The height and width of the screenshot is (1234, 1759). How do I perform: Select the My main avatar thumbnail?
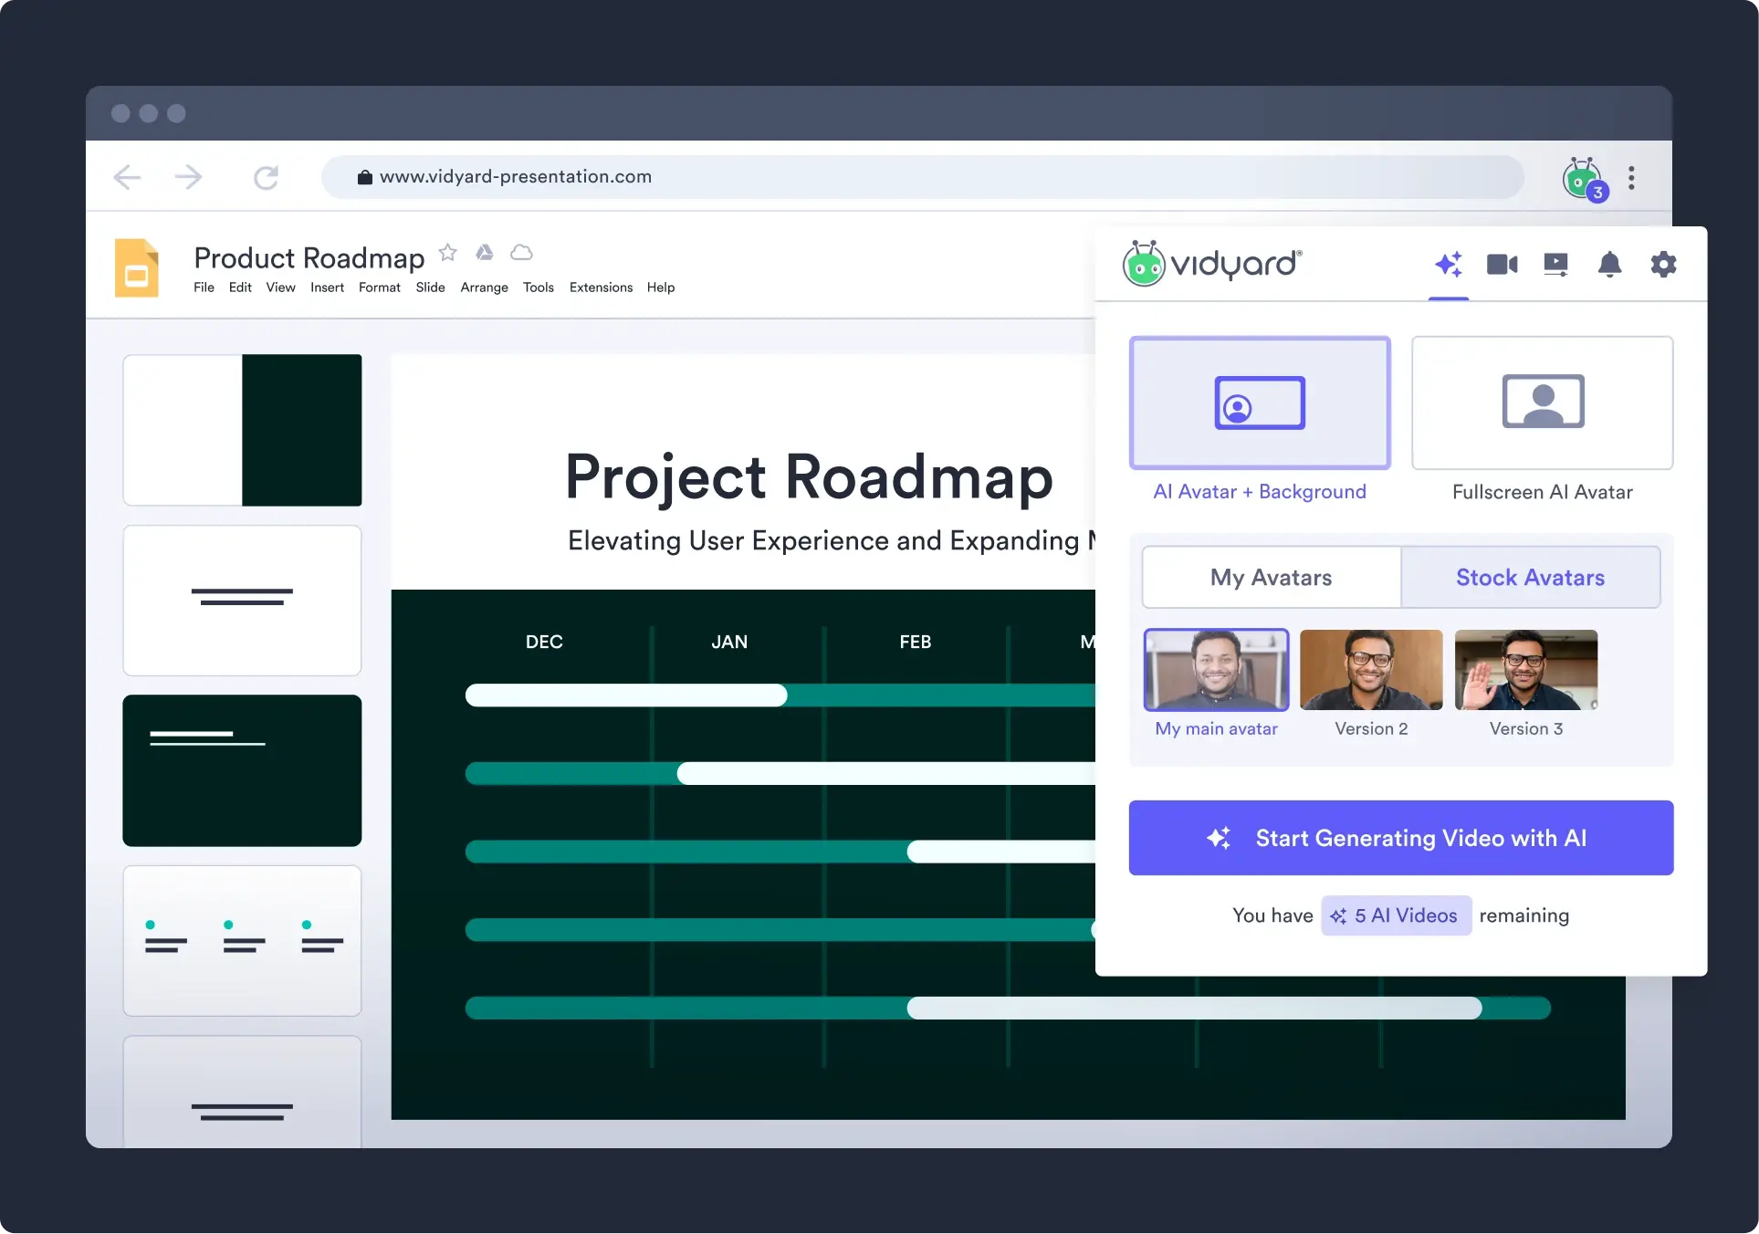1216,669
